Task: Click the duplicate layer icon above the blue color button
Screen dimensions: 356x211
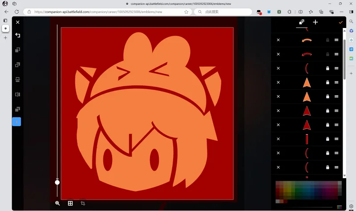Action: pos(17,109)
